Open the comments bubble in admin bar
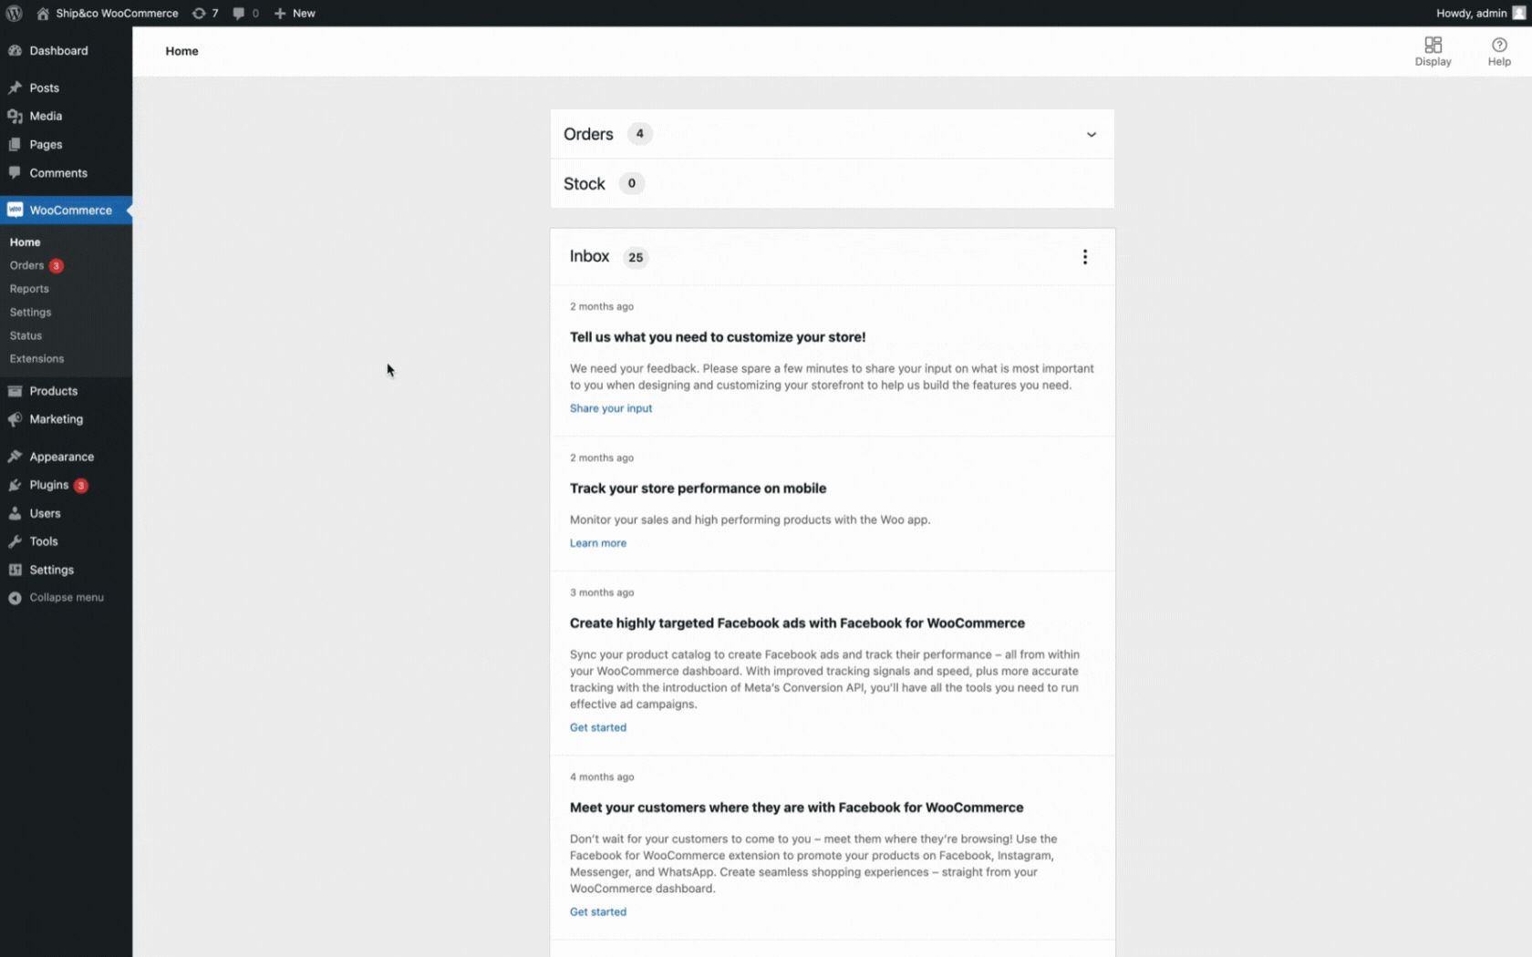 pos(239,13)
